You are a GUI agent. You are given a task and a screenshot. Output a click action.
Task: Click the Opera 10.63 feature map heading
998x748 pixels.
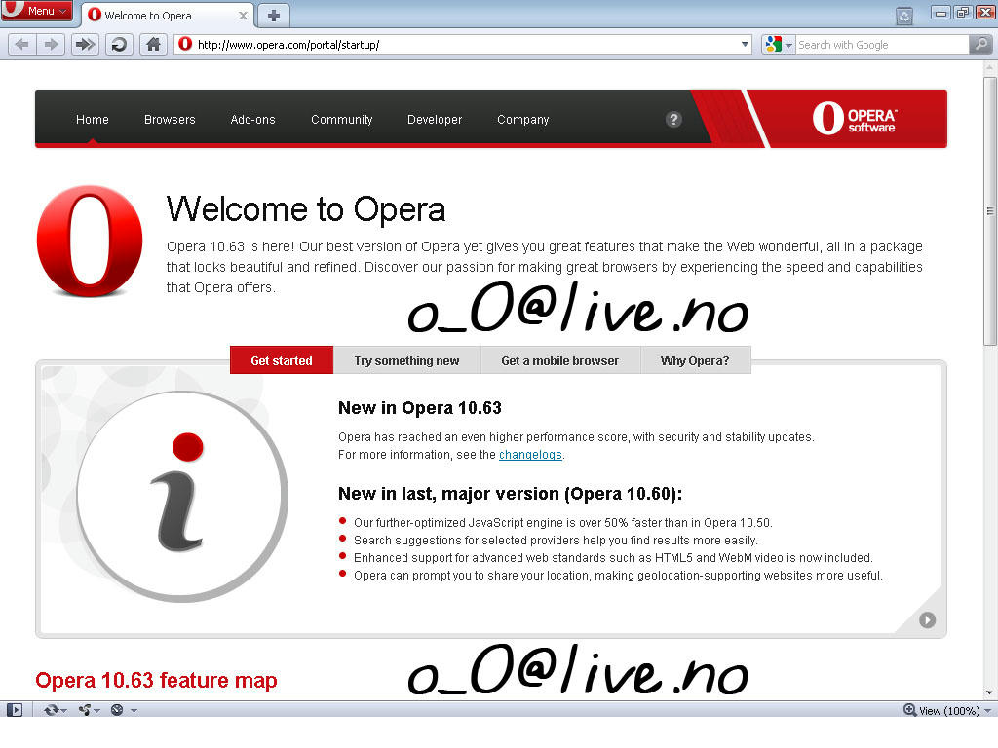pos(157,681)
